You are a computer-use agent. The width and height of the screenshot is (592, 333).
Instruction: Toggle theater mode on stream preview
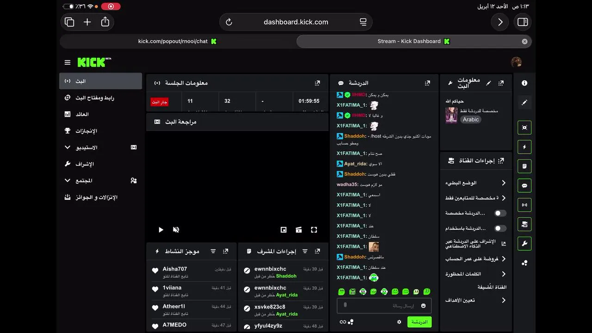pos(299,229)
